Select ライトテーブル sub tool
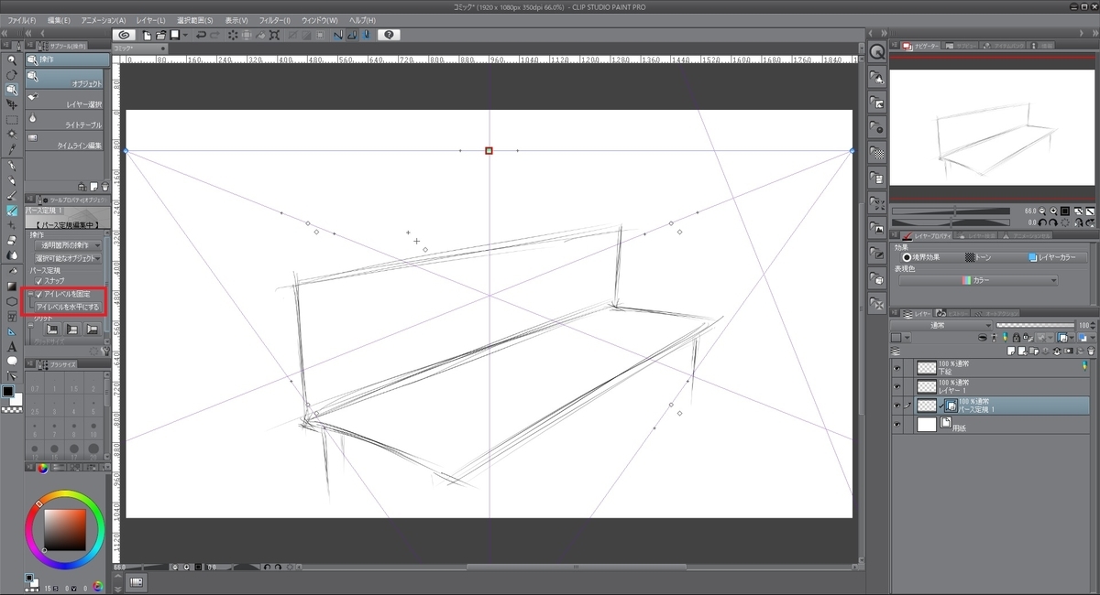The height and width of the screenshot is (595, 1100). point(64,120)
